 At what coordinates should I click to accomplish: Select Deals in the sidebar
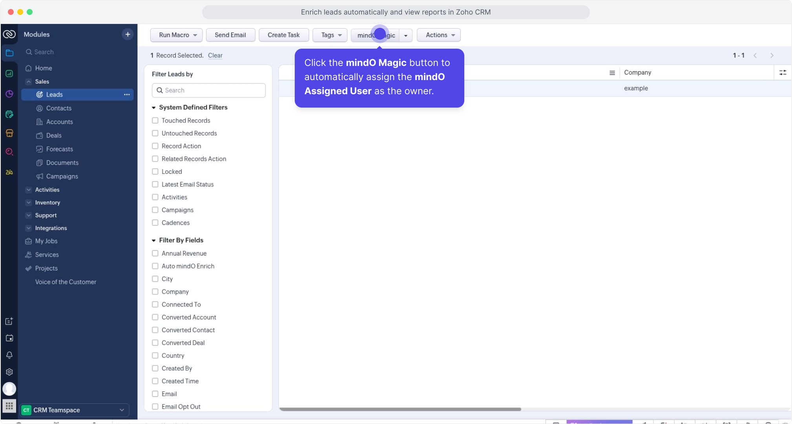click(x=54, y=135)
